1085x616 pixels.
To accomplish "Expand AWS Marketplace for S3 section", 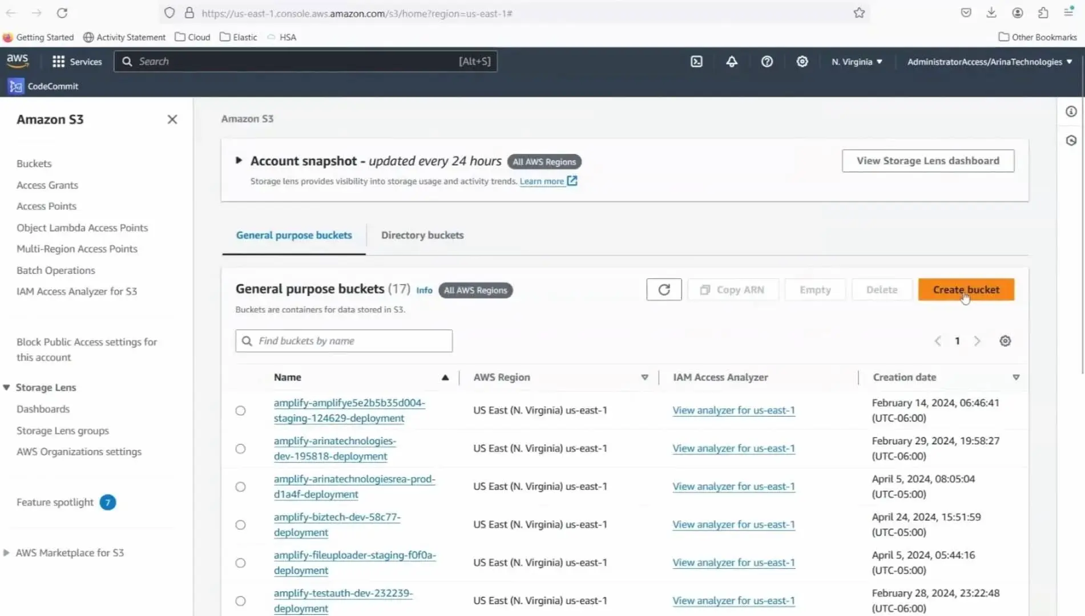I will [6, 553].
